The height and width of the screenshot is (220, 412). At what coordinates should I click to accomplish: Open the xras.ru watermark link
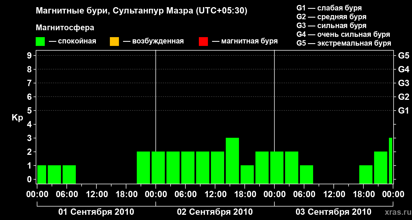point(396,212)
